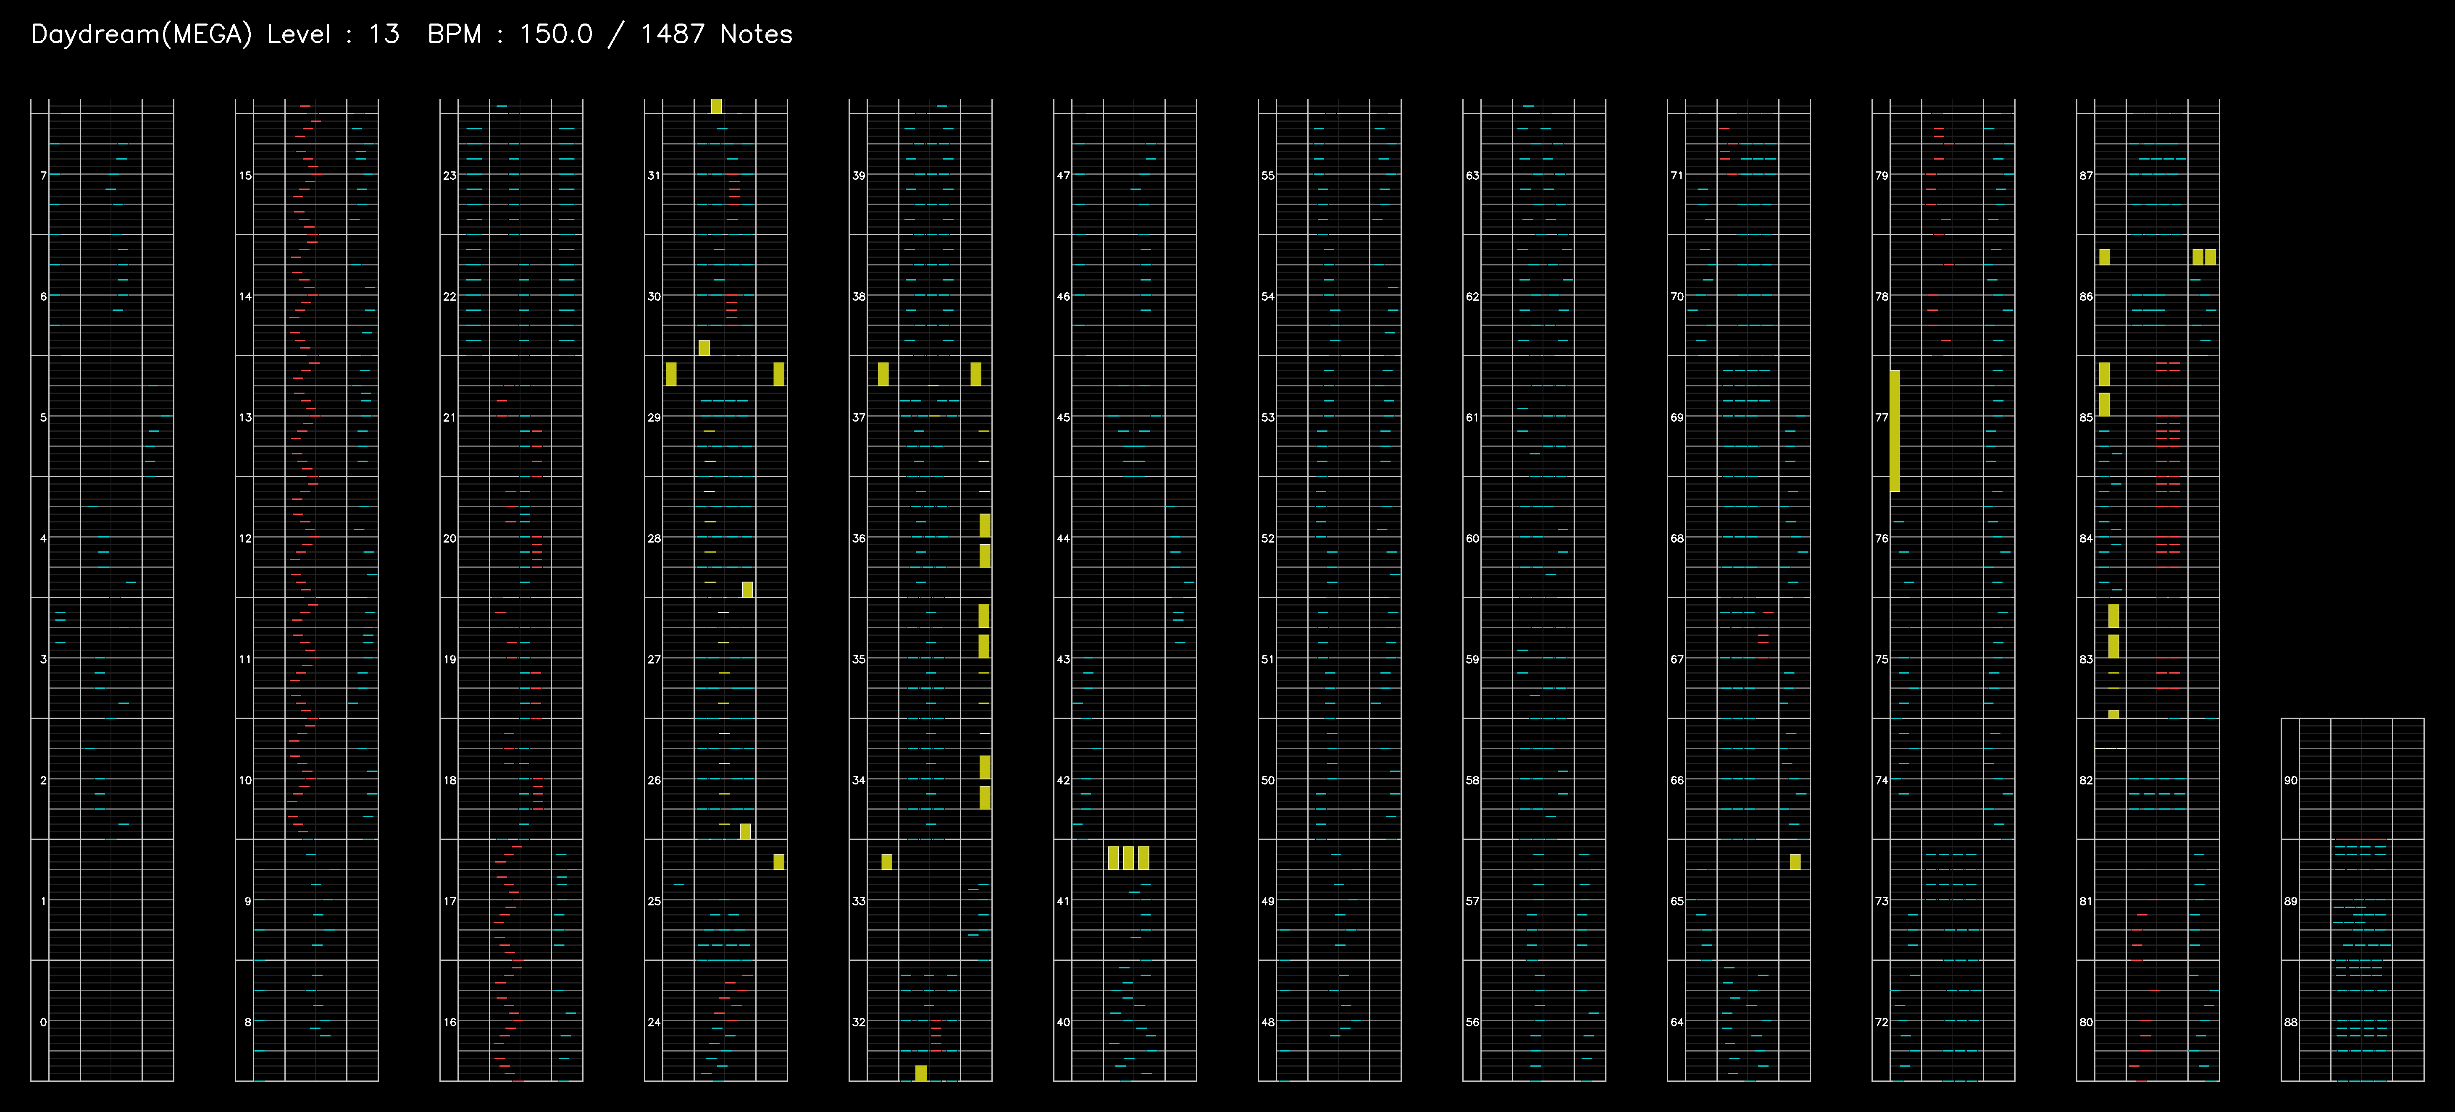The image size is (2455, 1112).
Task: Select measure label "44"
Action: coord(1064,538)
